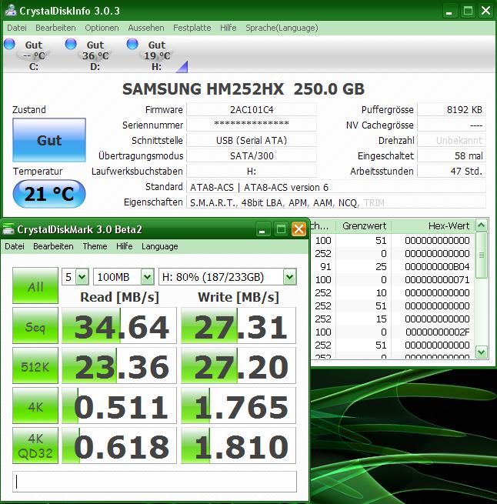
Task: Open Festplatte menu in CrystalDiskInfo
Action: pyautogui.click(x=192, y=28)
